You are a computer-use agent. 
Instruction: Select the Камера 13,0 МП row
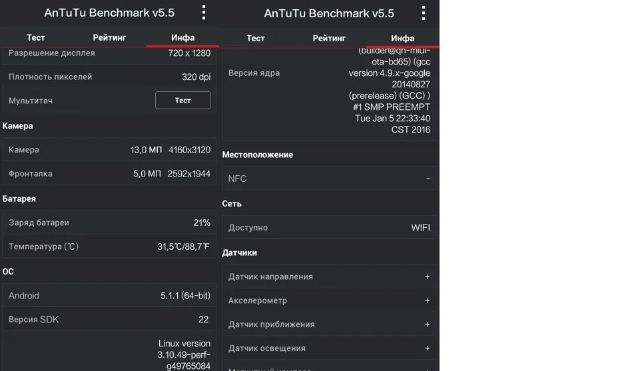point(109,150)
